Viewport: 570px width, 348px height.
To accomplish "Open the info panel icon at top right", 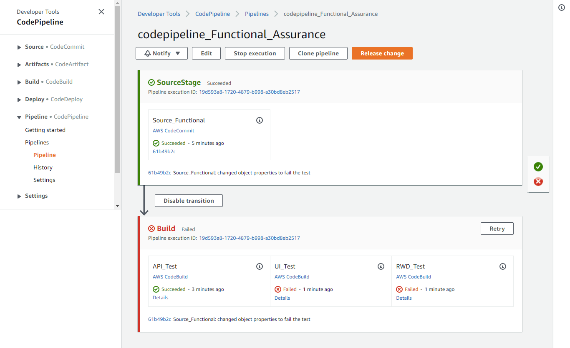I will coord(562,8).
